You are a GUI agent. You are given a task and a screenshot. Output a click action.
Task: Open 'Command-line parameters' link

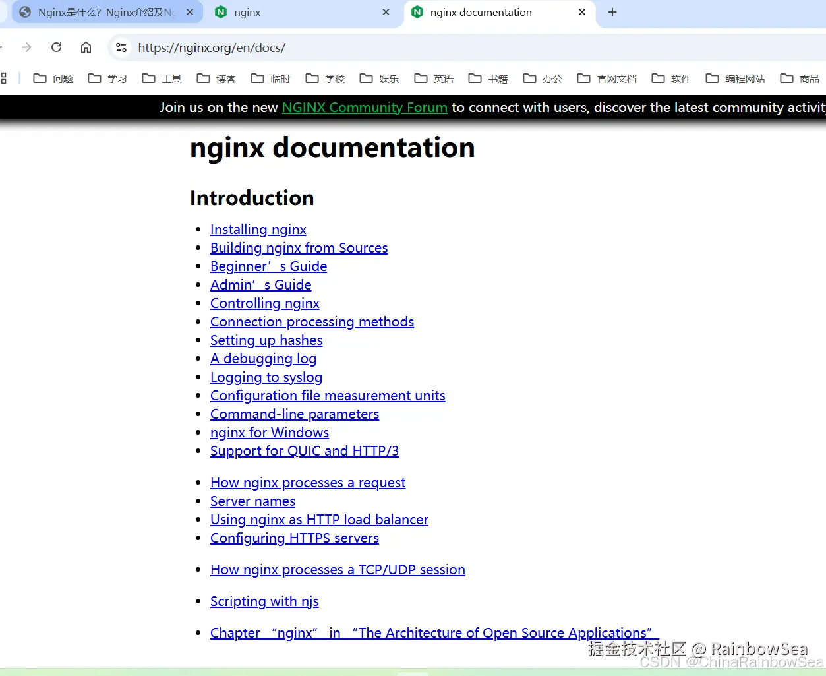(x=295, y=414)
